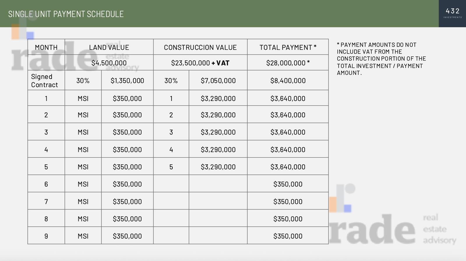Select the VAT footnote text

pos(381,59)
